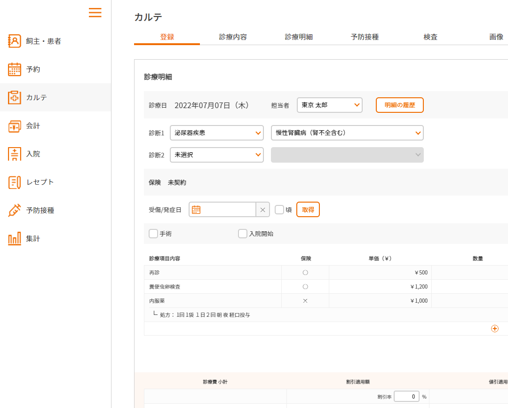The image size is (508, 408).
Task: Go to 飼主・患者 menu label
Action: [x=43, y=41]
